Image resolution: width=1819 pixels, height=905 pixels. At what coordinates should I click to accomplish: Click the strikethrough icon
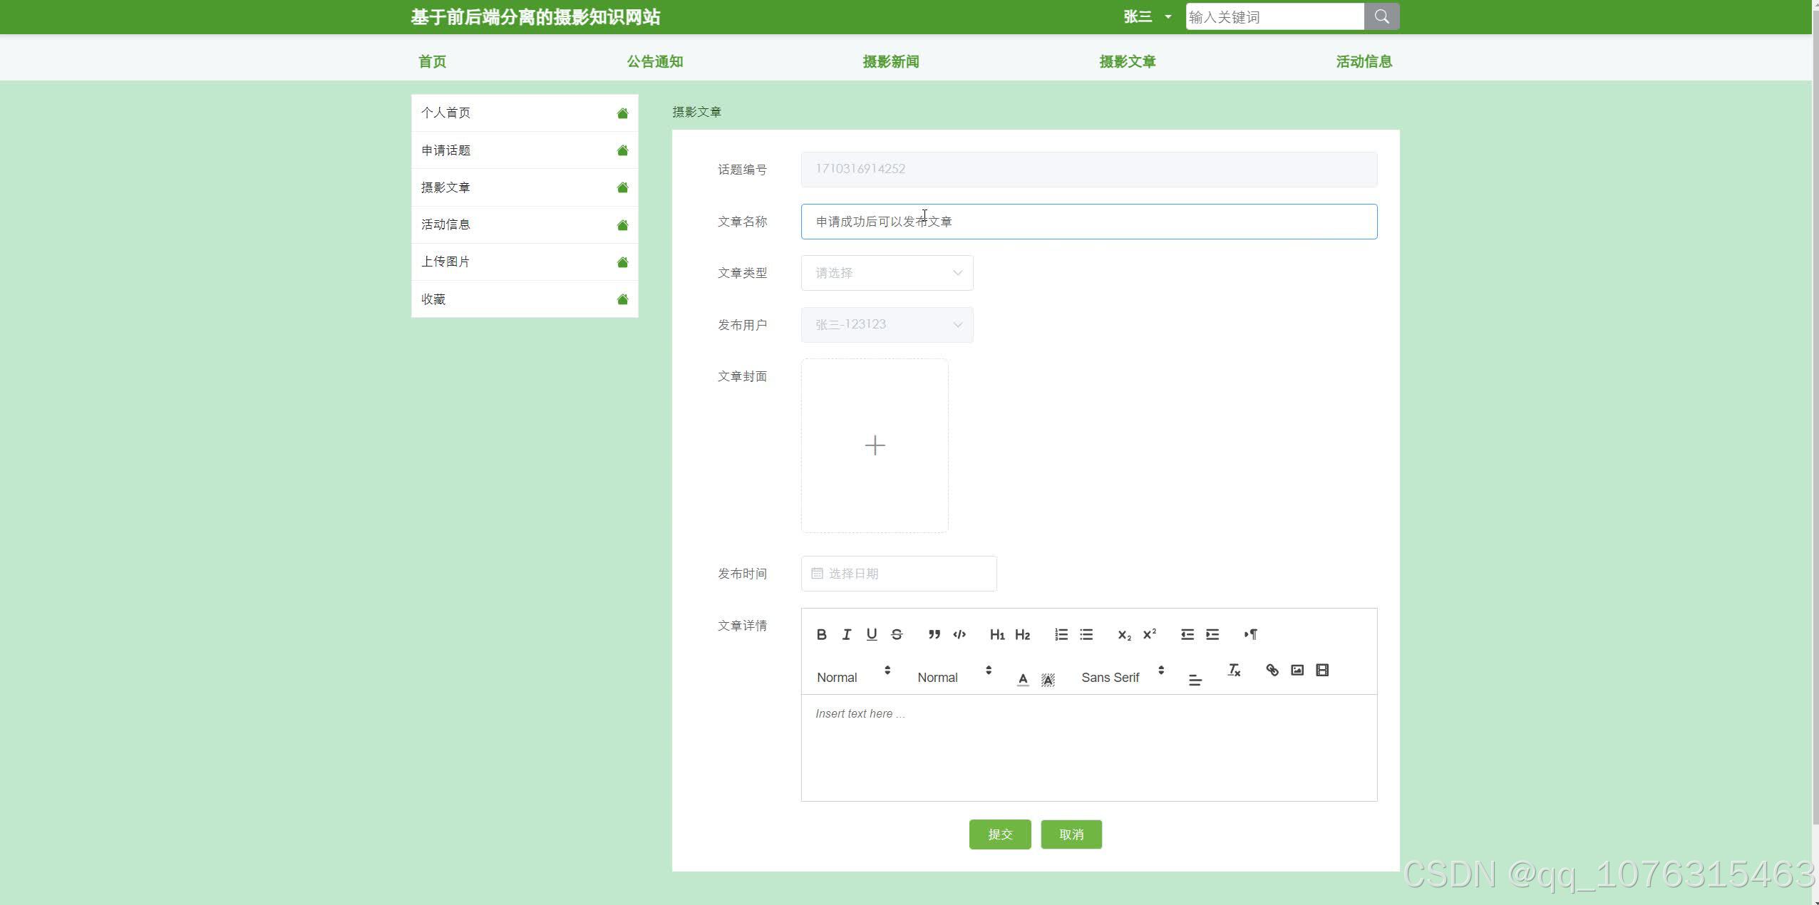pyautogui.click(x=897, y=634)
